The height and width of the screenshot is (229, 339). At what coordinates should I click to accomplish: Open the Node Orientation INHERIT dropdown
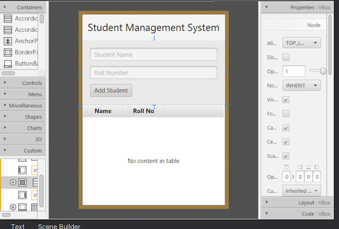(x=302, y=85)
